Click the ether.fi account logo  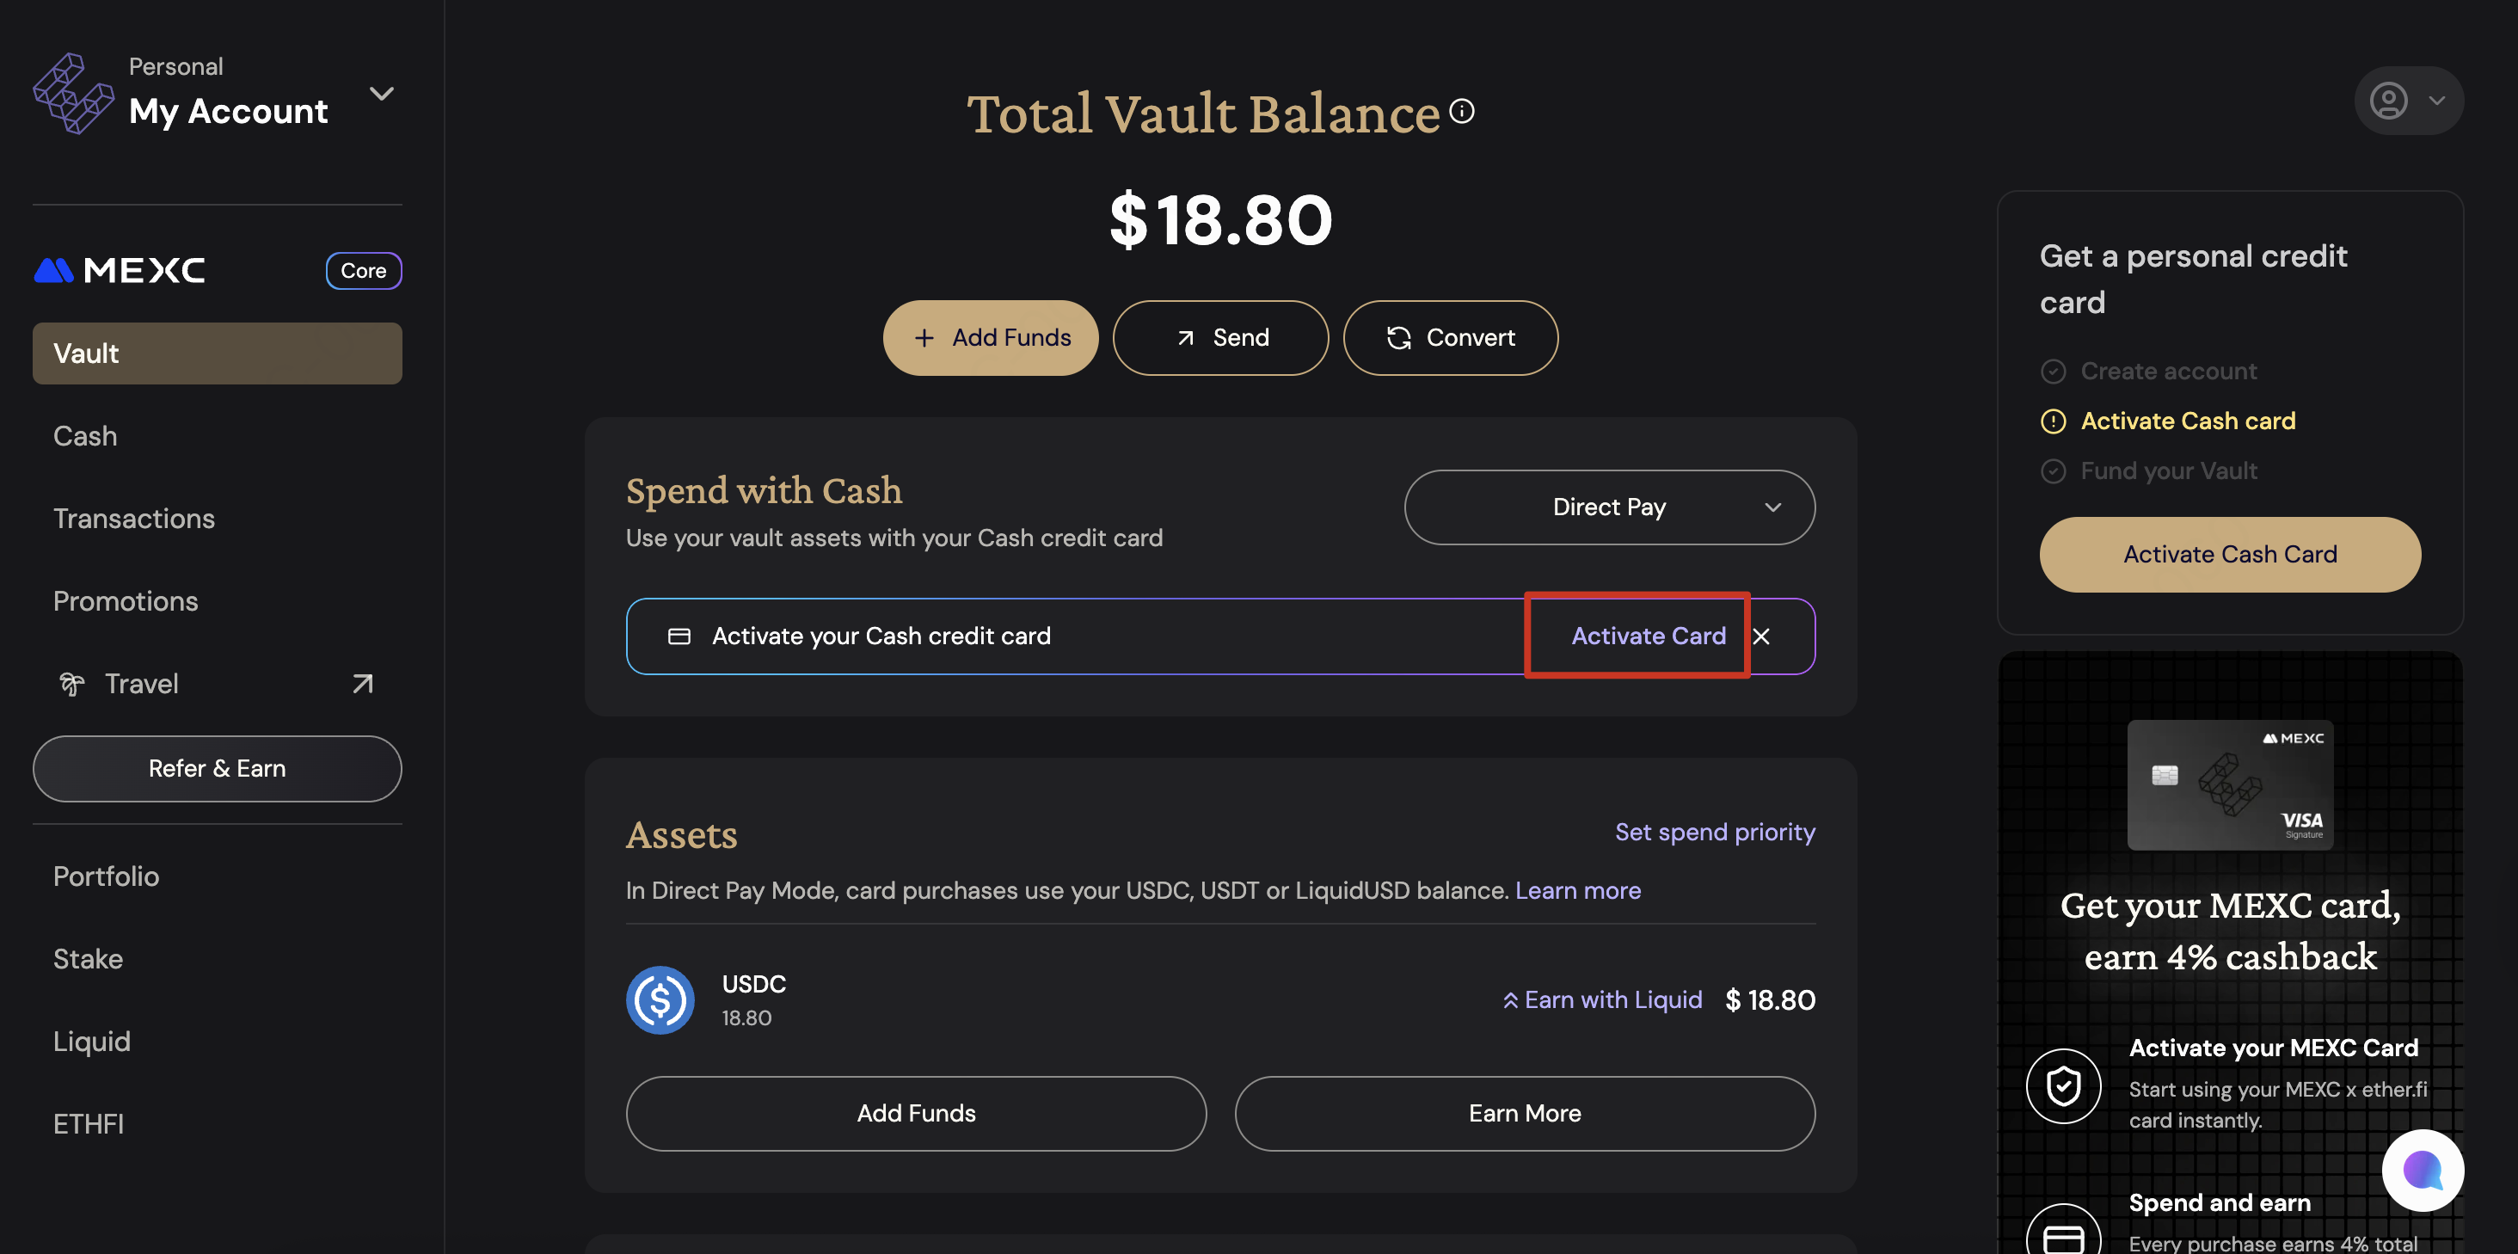[72, 94]
